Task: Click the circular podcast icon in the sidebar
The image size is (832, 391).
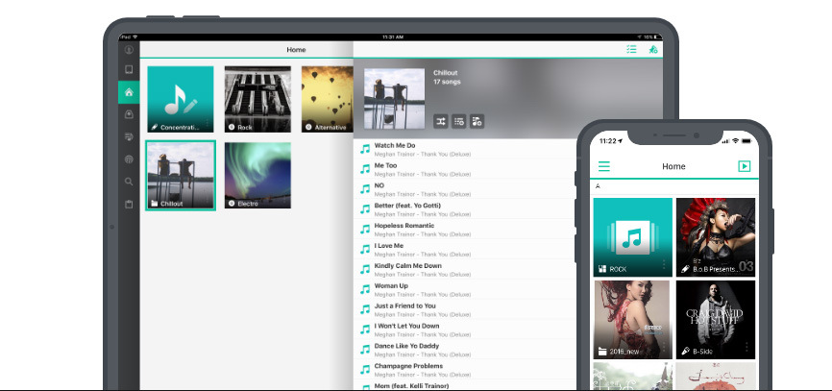Action: point(129,159)
